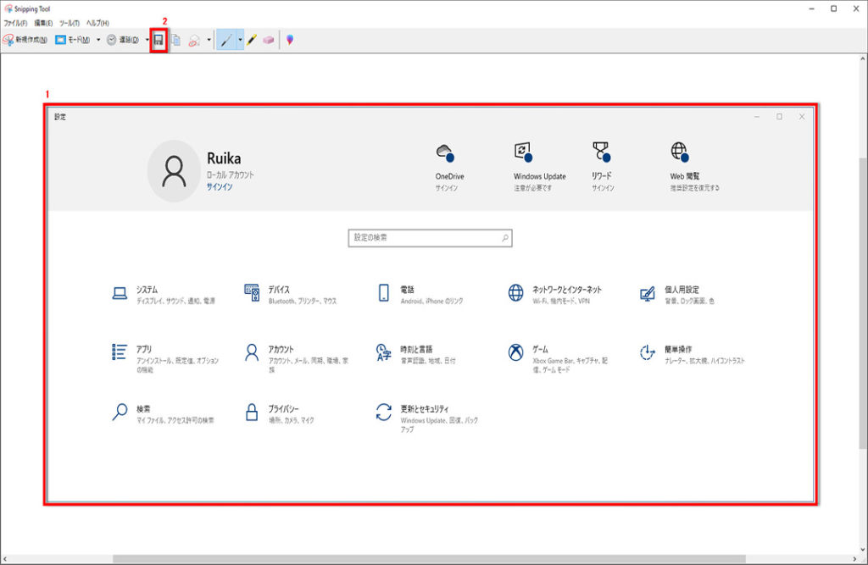The height and width of the screenshot is (565, 868).
Task: Click the 遅延 delay clock button
Action: click(123, 40)
